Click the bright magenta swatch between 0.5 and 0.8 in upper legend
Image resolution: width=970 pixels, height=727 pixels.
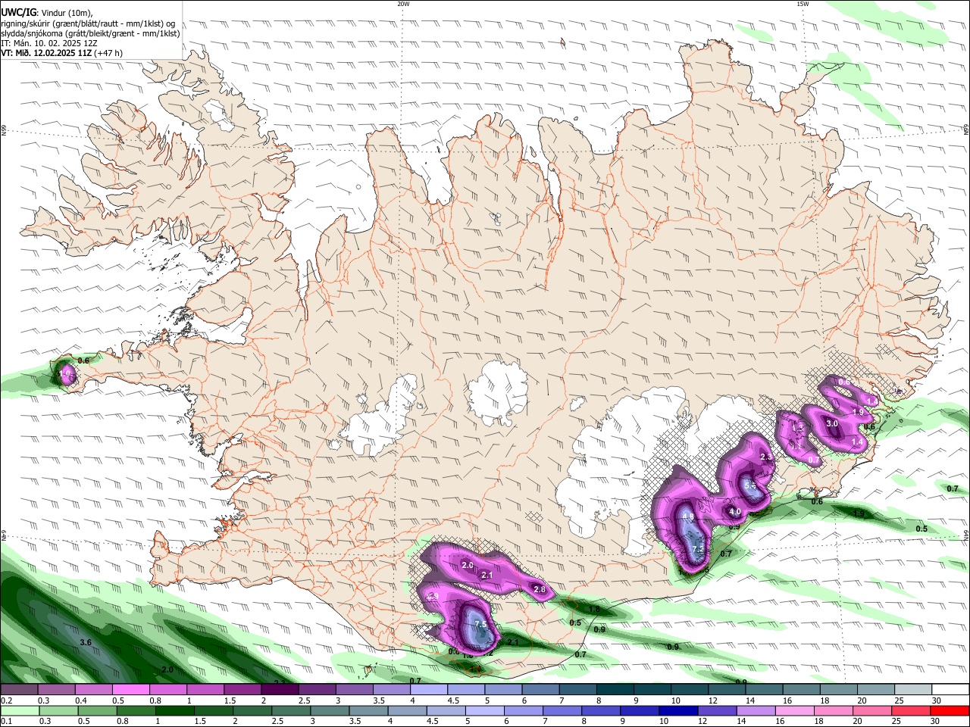131,690
